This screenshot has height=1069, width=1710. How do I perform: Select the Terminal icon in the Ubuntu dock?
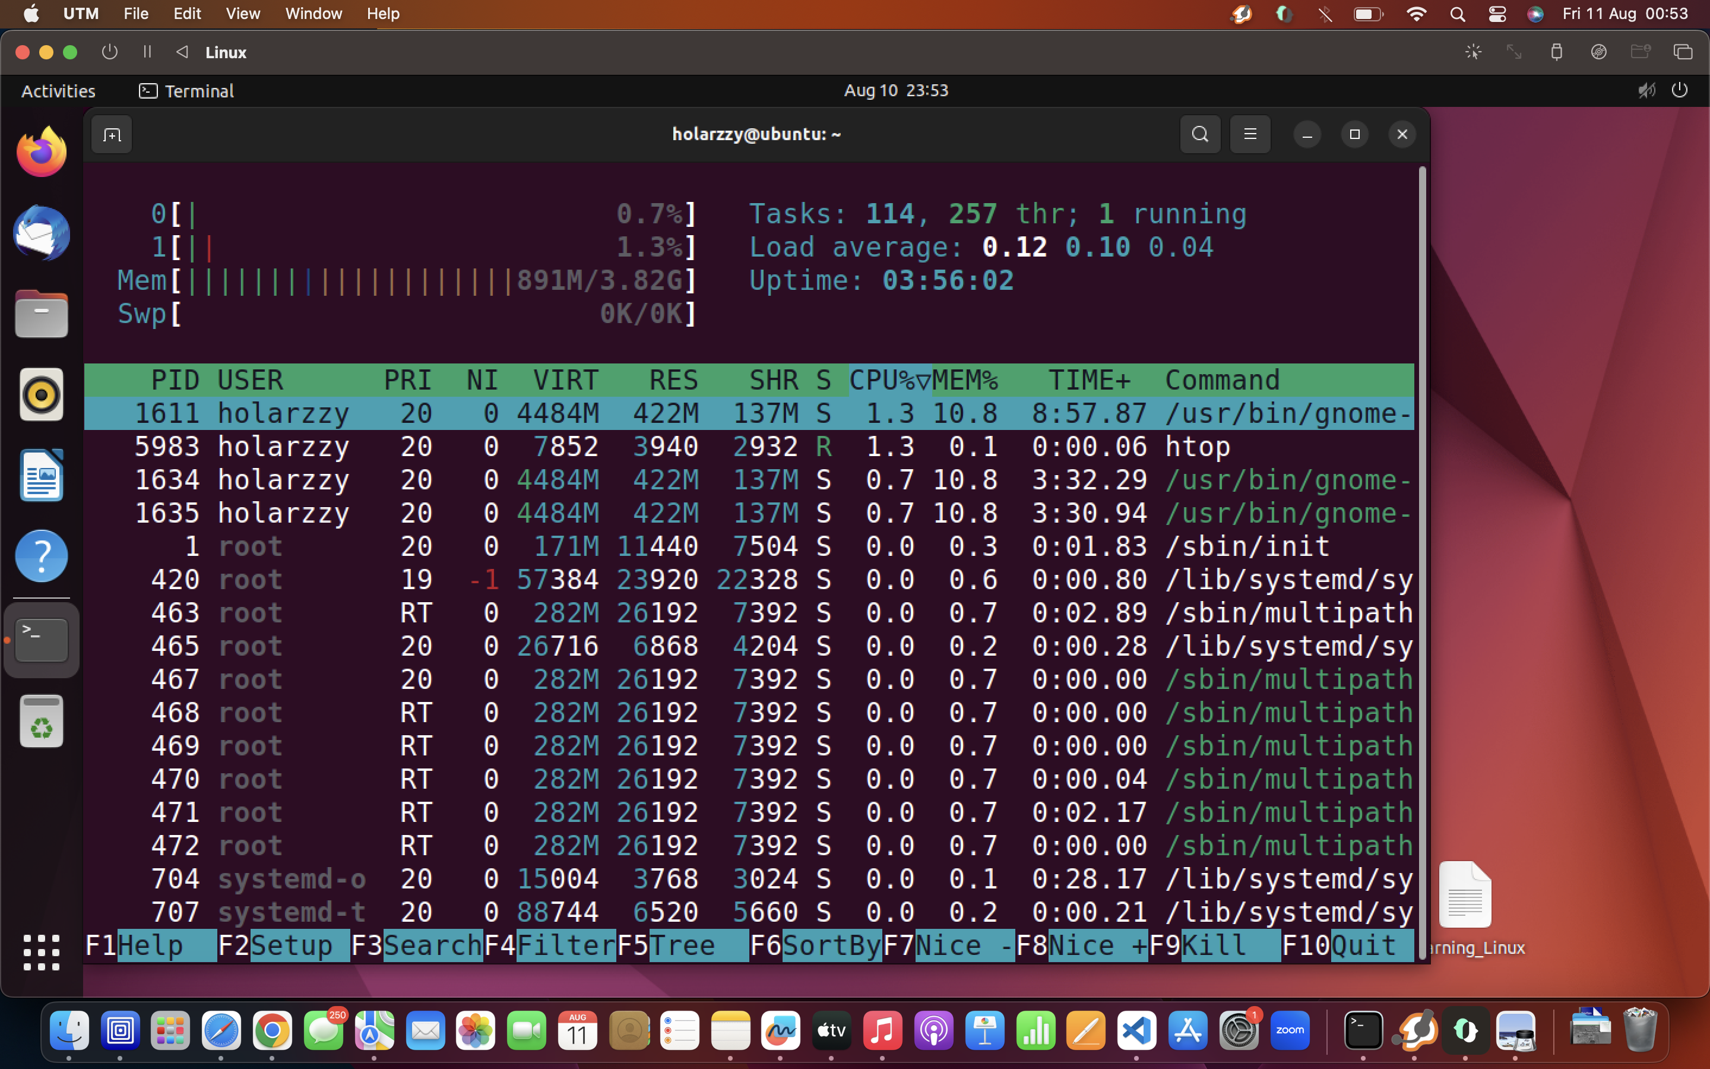click(x=42, y=640)
